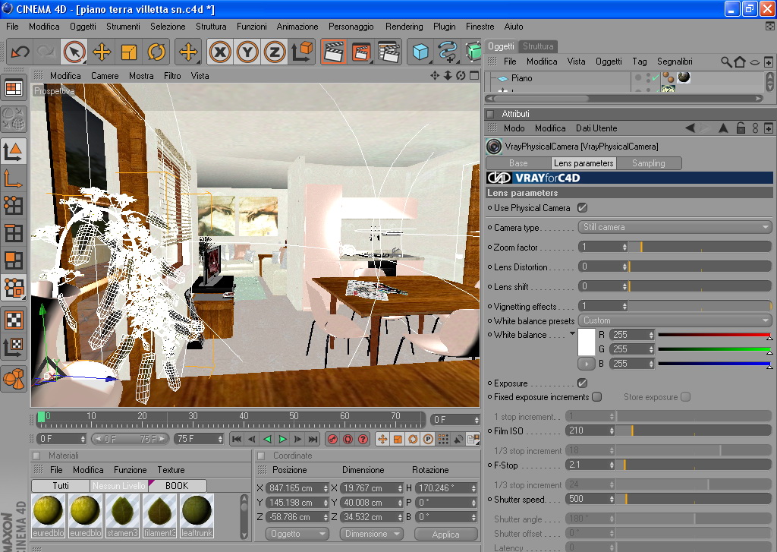
Task: Click the Applica button
Action: (445, 534)
